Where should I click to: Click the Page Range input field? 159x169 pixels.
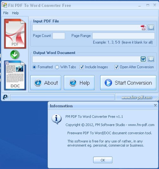(124, 36)
